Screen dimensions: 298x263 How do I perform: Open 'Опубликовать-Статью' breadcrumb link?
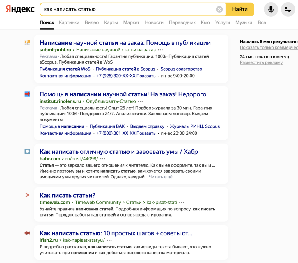(x=111, y=101)
